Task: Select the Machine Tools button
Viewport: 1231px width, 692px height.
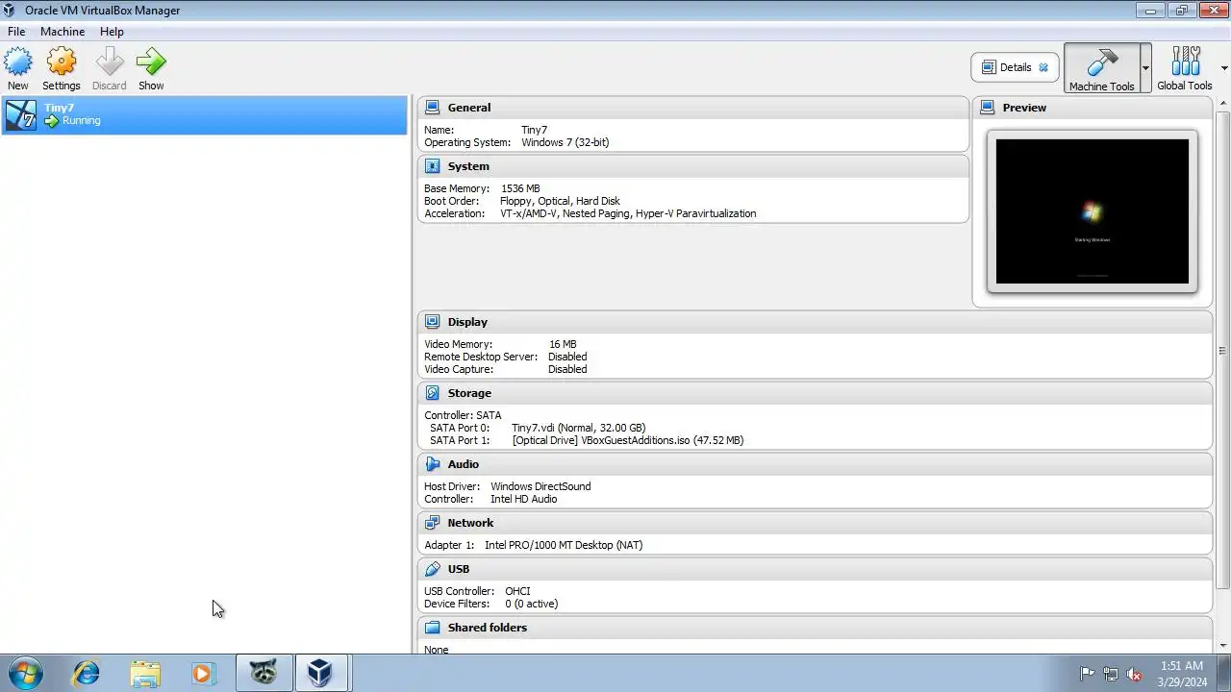Action: click(x=1101, y=68)
